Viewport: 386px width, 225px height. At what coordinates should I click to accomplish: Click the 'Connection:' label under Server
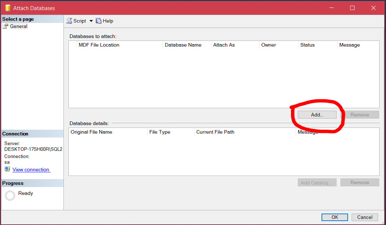tap(17, 156)
